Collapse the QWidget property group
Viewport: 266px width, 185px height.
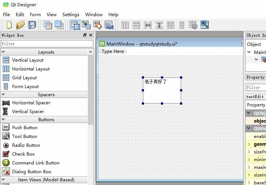(249, 128)
